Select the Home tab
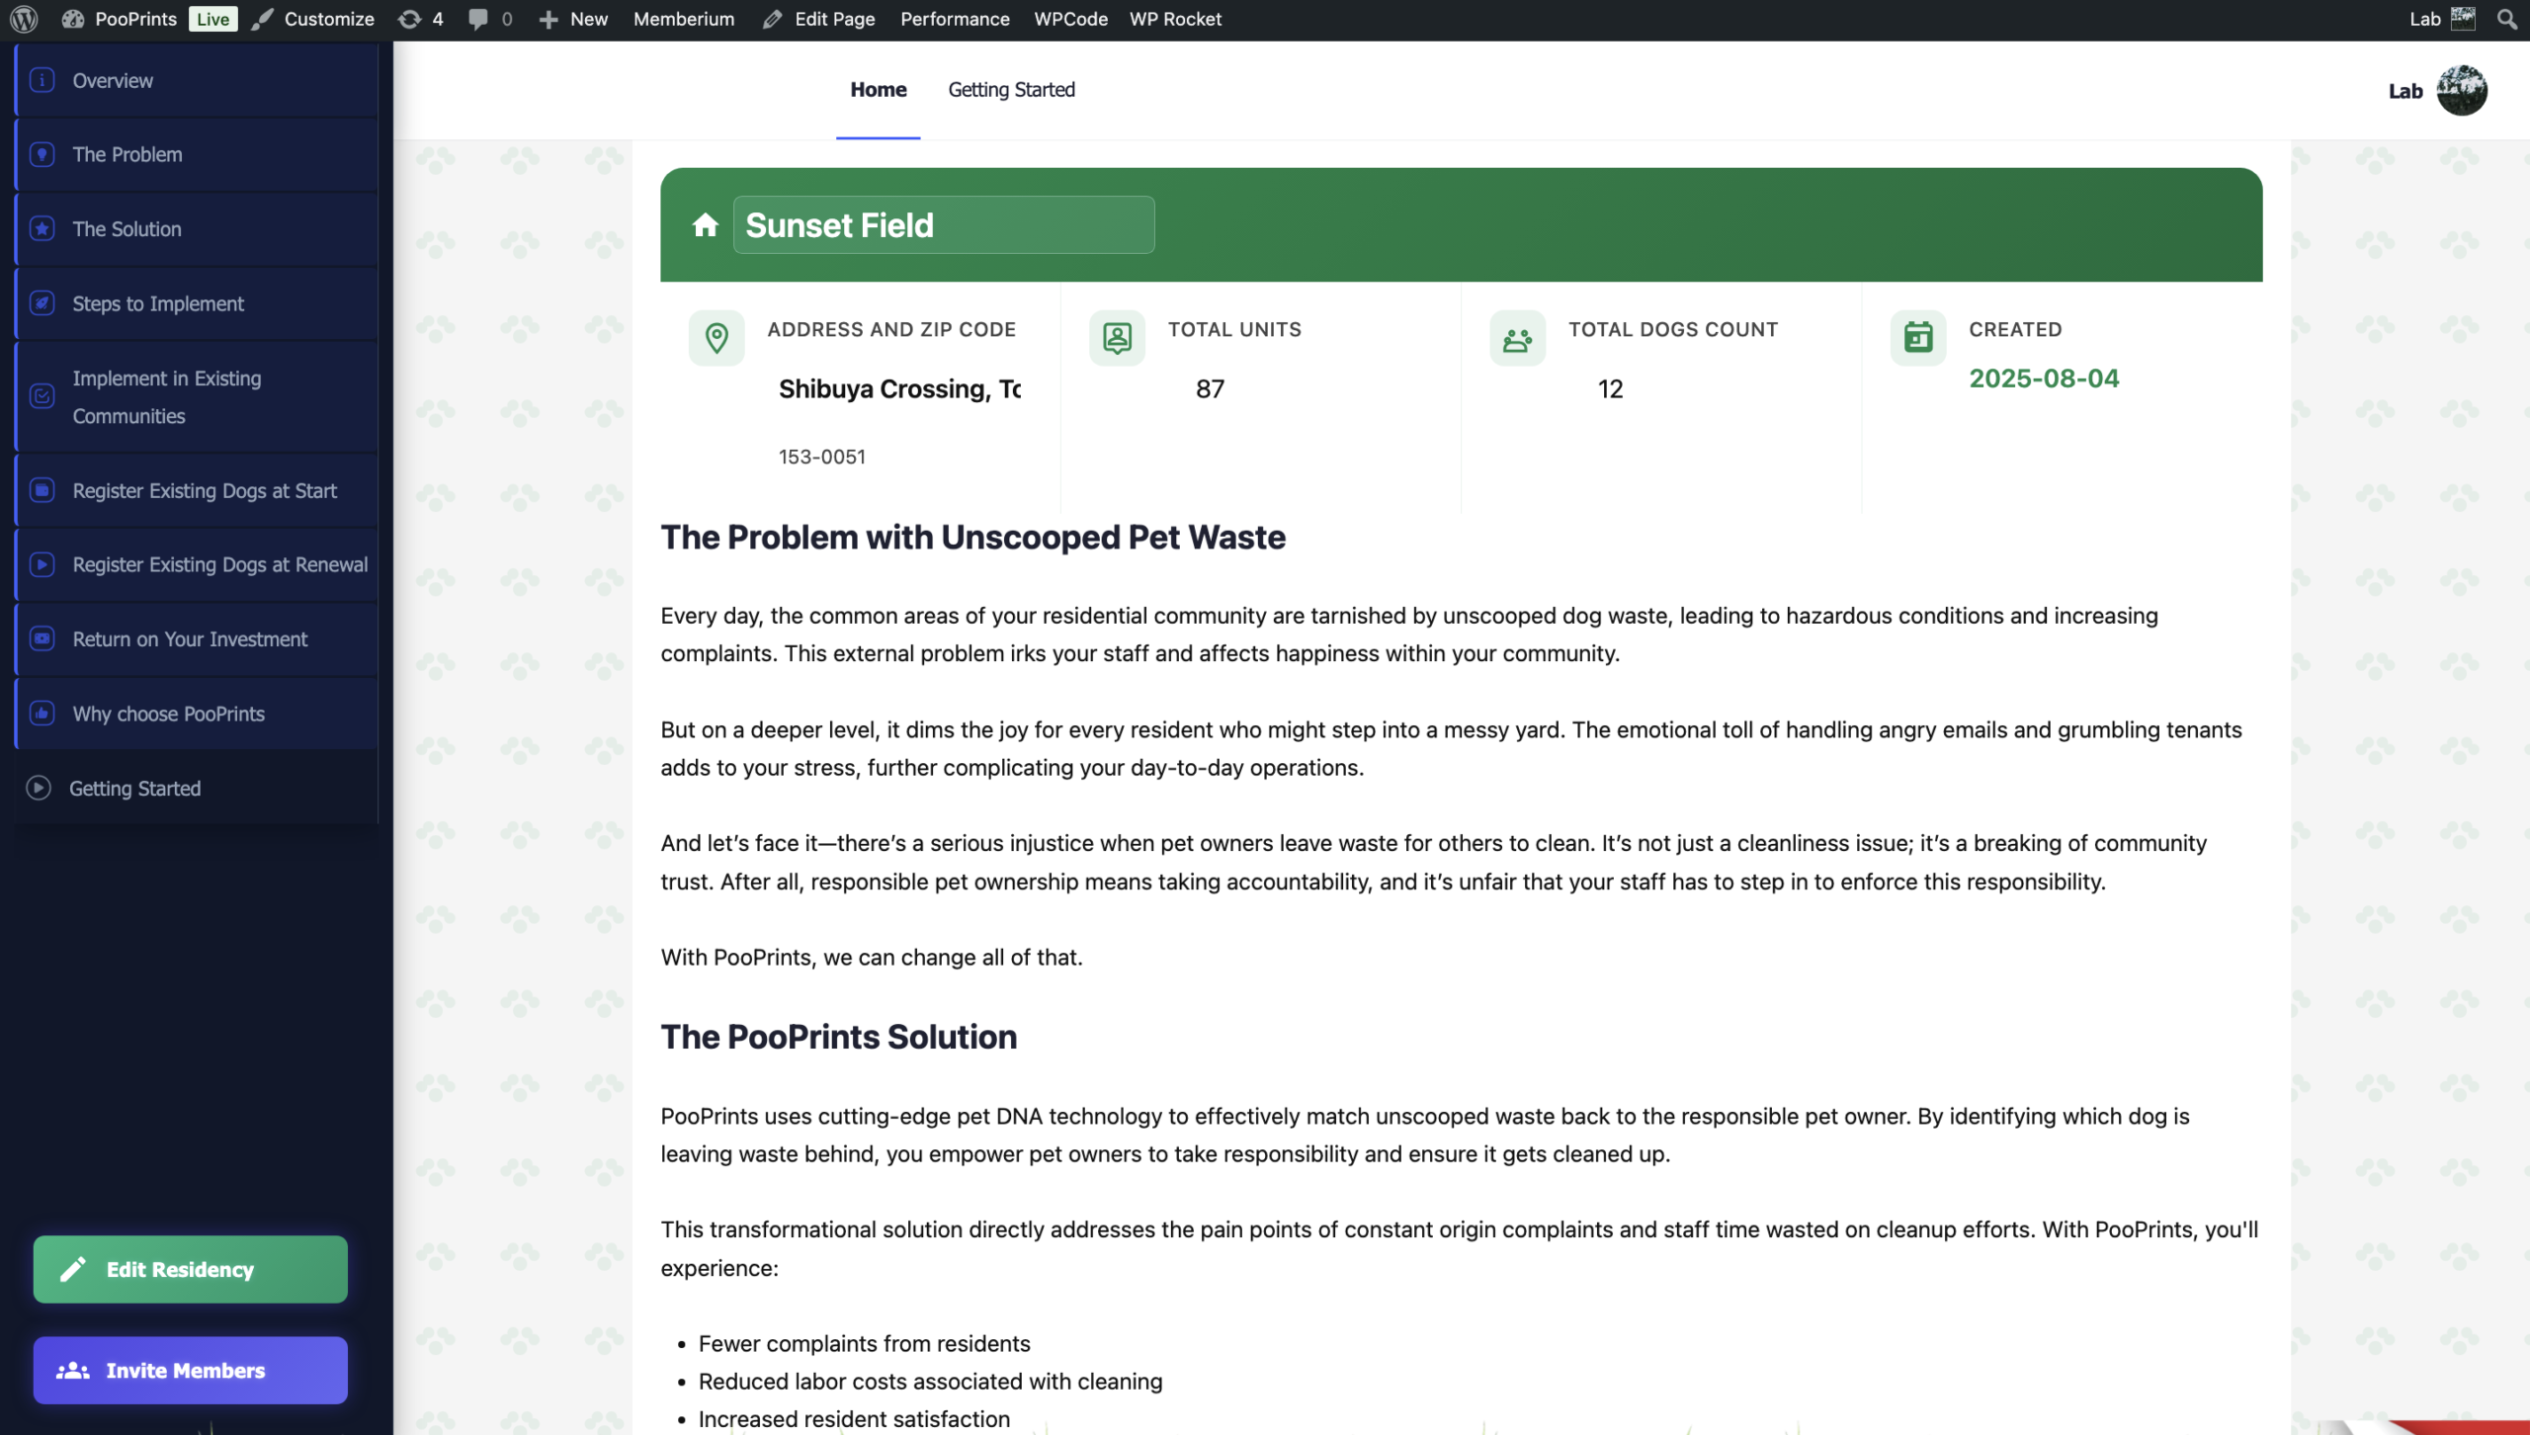 (878, 90)
